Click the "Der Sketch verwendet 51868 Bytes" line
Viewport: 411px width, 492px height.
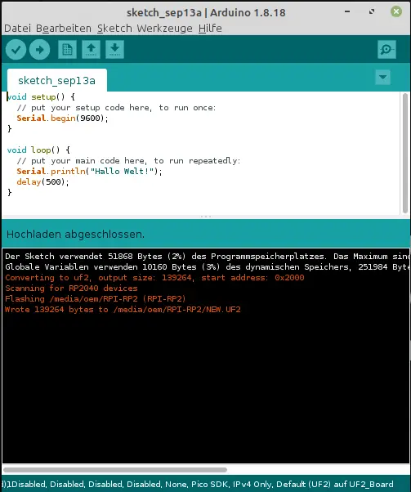click(x=207, y=257)
